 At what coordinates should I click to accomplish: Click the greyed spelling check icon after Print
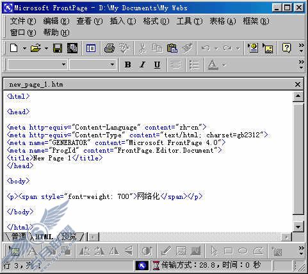pos(124,48)
